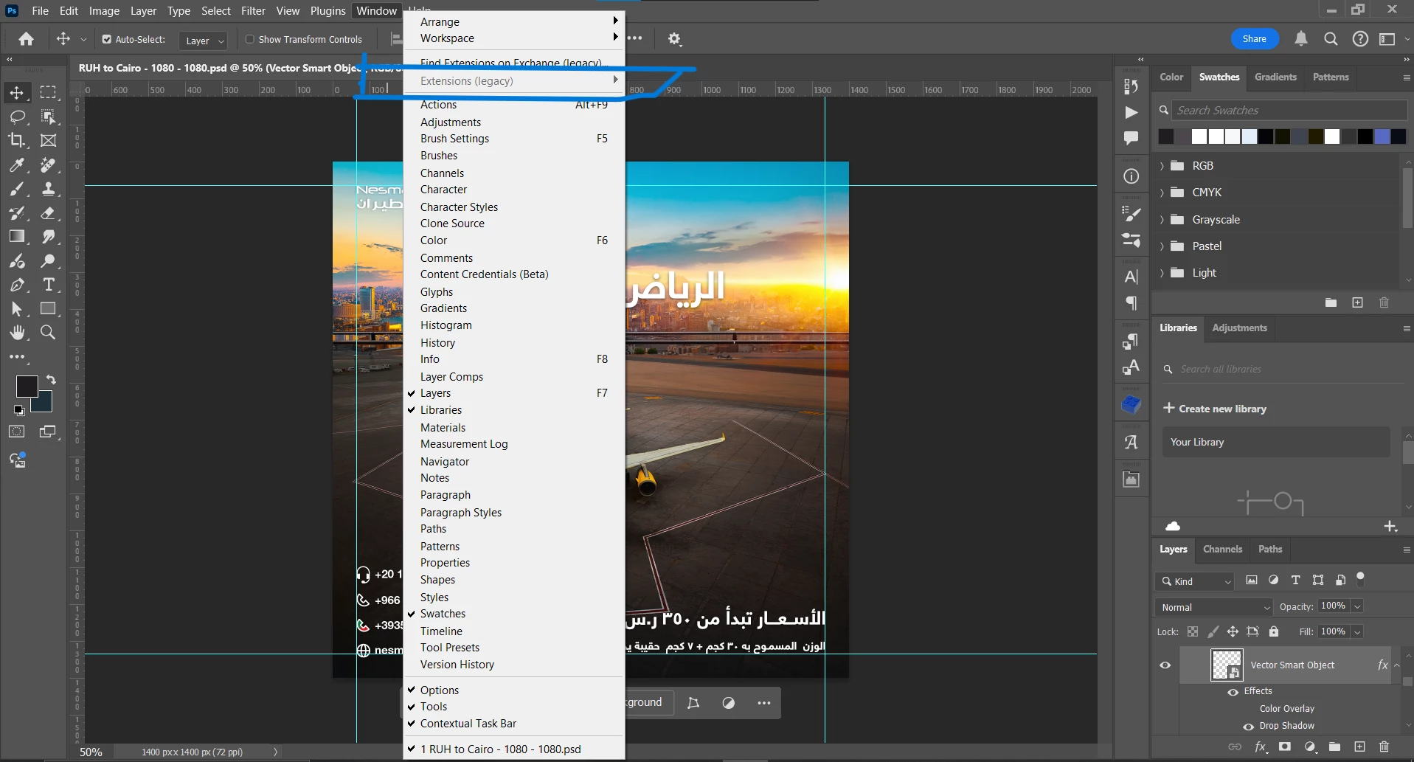Pick the blue swatch in recent swatches
The width and height of the screenshot is (1414, 762).
(1382, 136)
